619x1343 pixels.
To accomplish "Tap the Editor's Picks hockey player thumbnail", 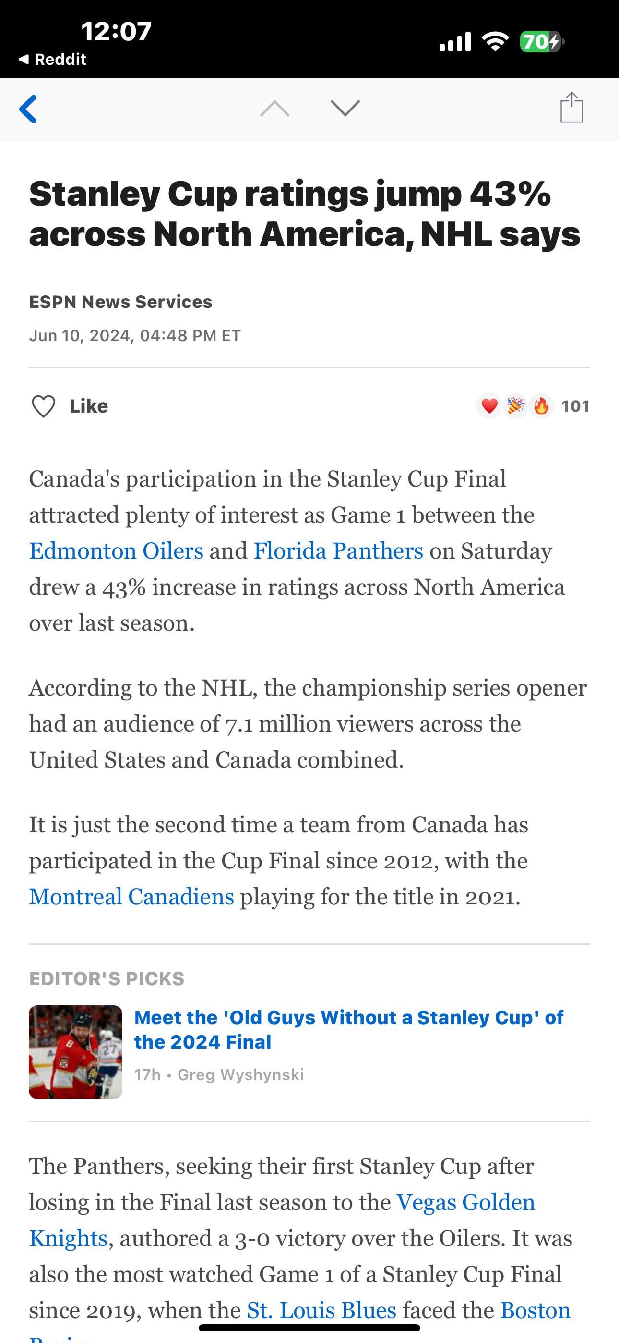I will (75, 1051).
